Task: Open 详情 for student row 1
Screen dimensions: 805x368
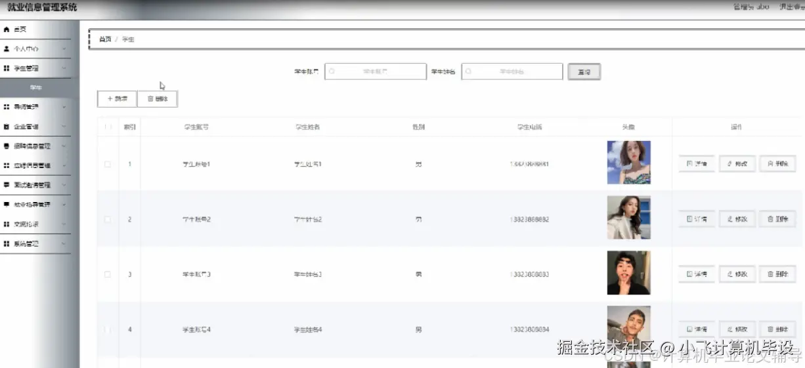Action: click(x=697, y=164)
